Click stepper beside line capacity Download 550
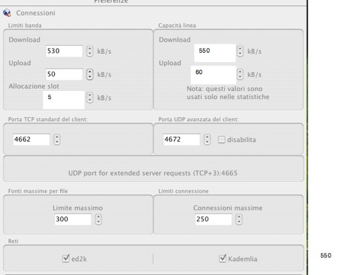This screenshot has height=275, width=342. click(x=240, y=51)
